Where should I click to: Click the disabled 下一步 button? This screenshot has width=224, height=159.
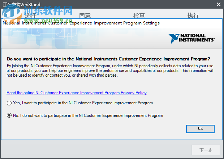click(206, 150)
